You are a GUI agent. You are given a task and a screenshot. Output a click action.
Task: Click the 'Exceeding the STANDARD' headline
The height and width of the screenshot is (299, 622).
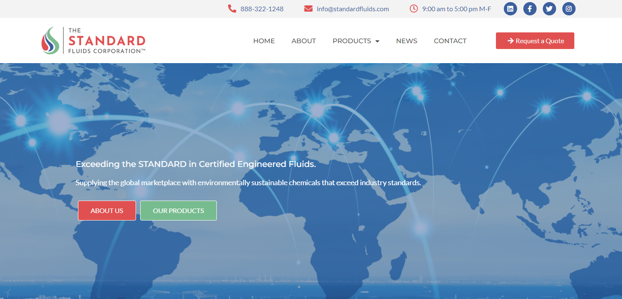[196, 164]
